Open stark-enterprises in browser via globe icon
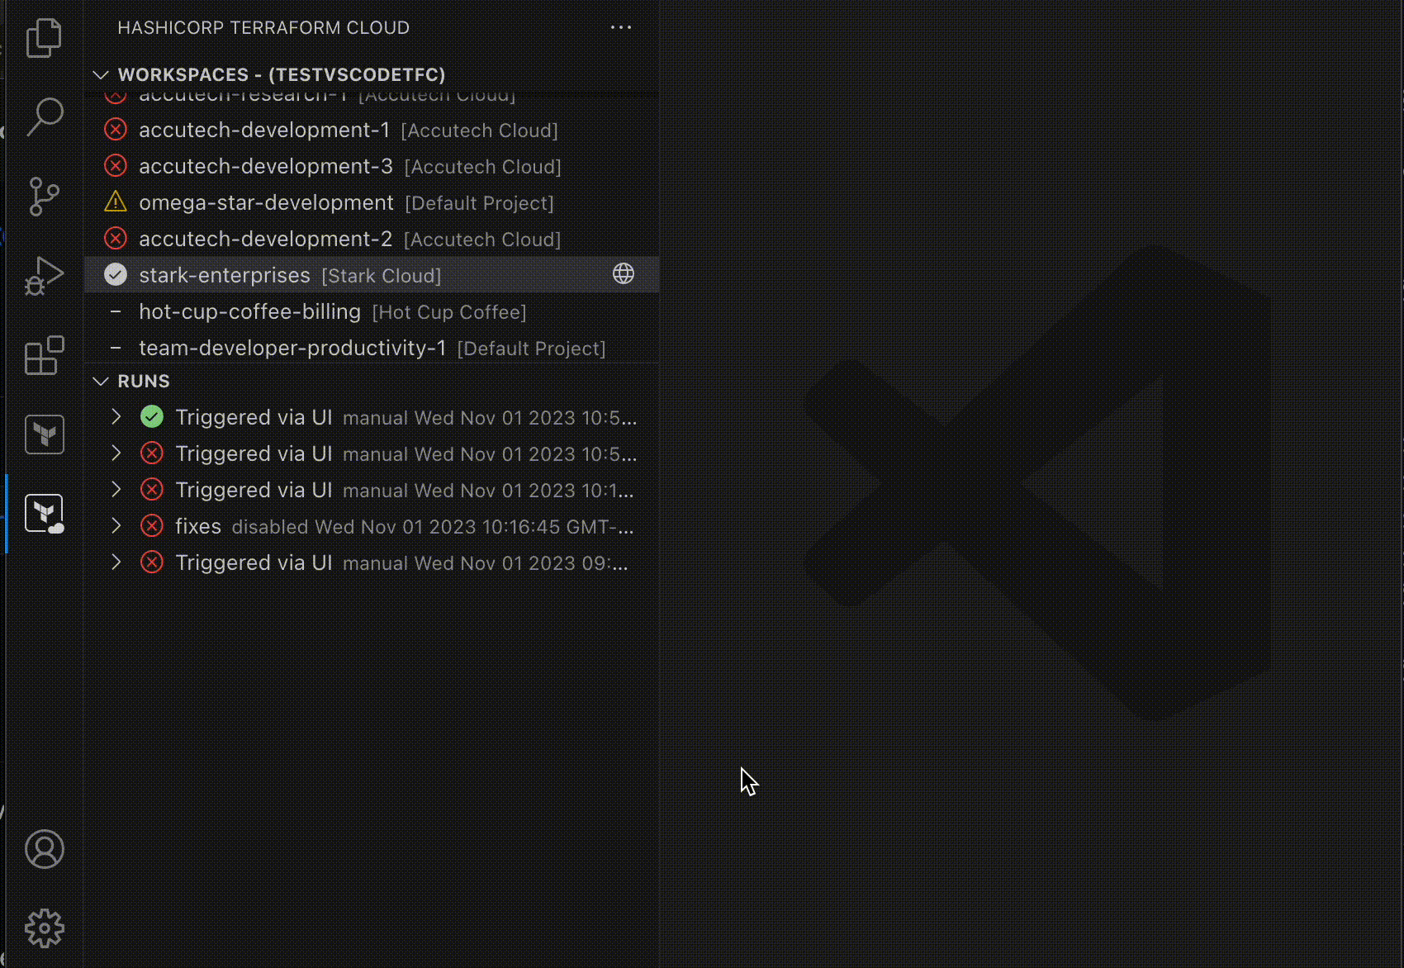Image resolution: width=1404 pixels, height=968 pixels. click(624, 274)
